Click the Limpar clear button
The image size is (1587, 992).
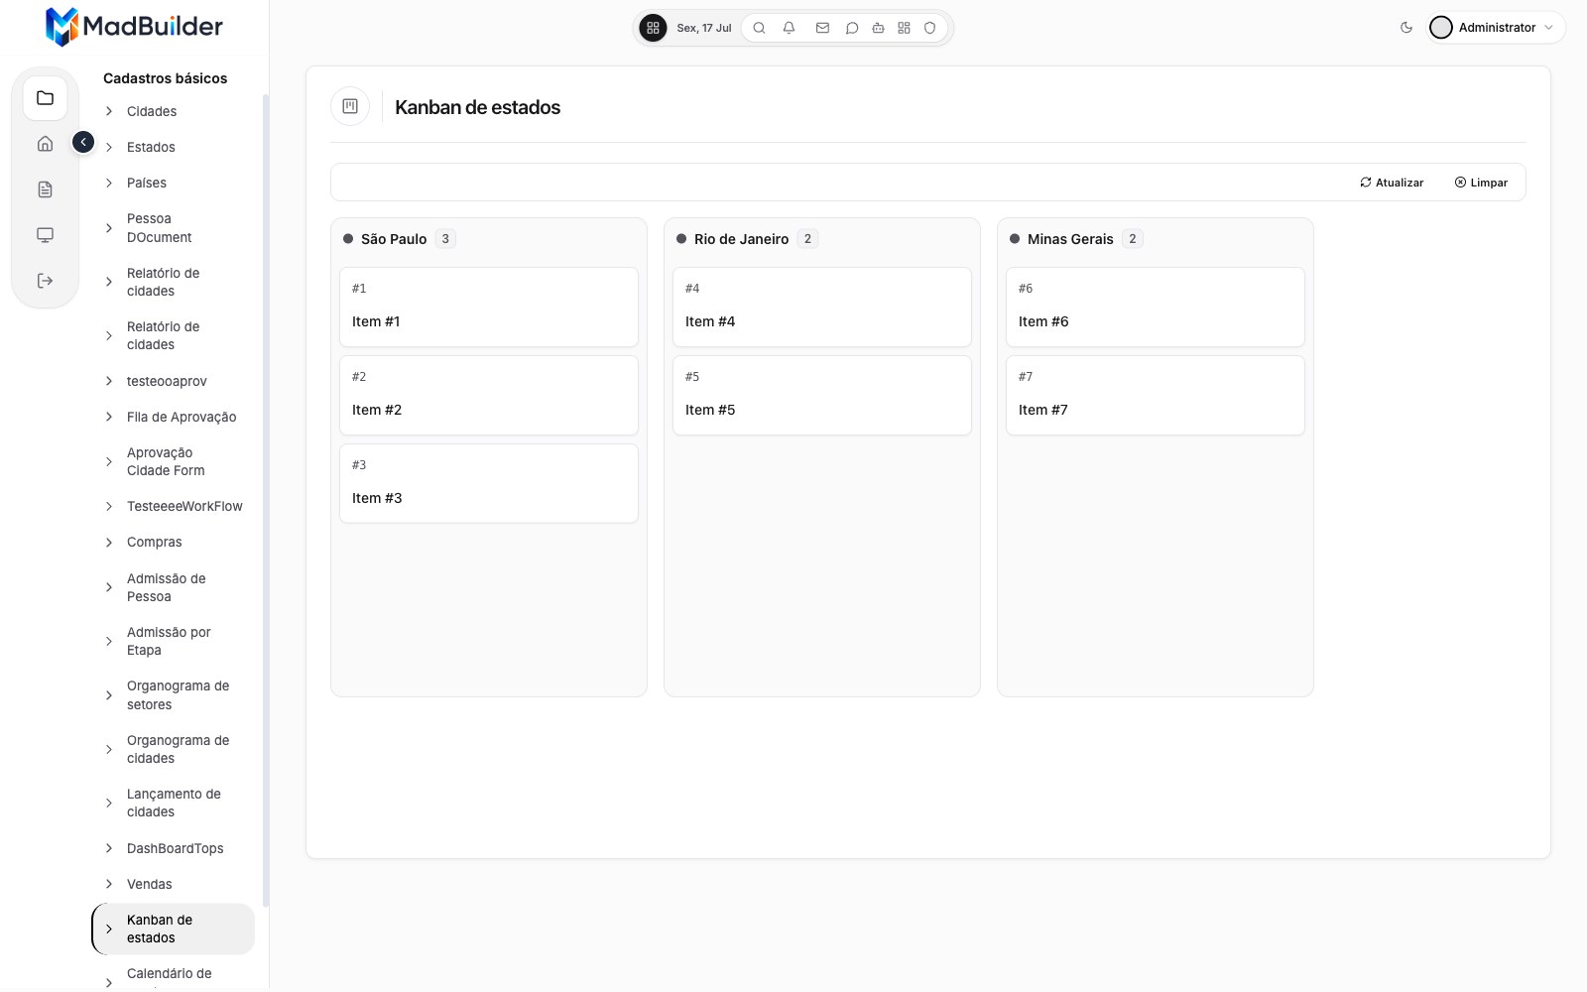1481,183
